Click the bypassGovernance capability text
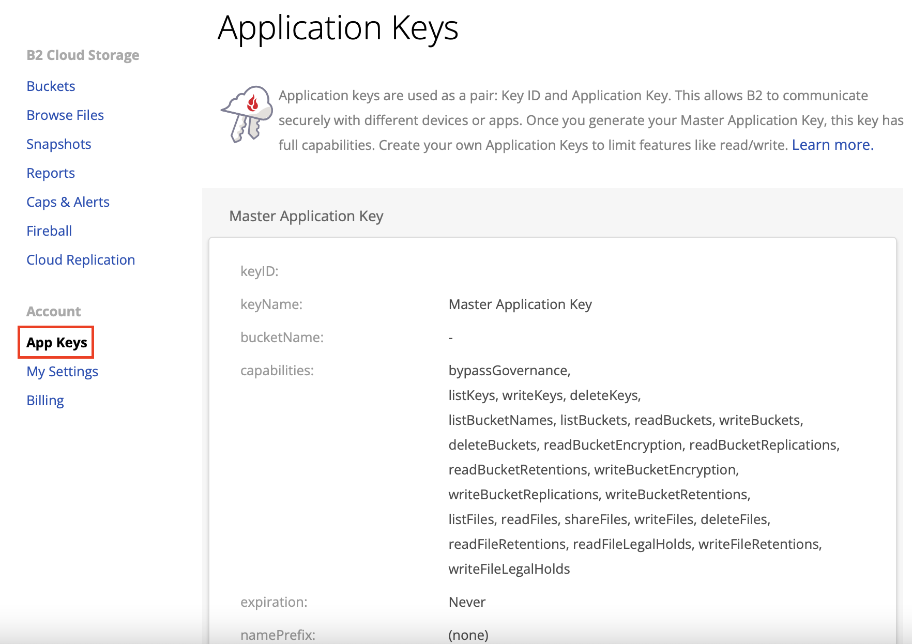This screenshot has width=912, height=644. 509,371
